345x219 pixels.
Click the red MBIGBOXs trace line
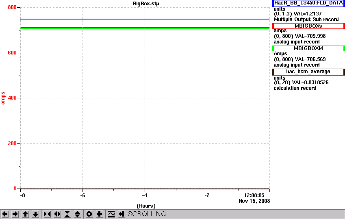coord(145,28)
